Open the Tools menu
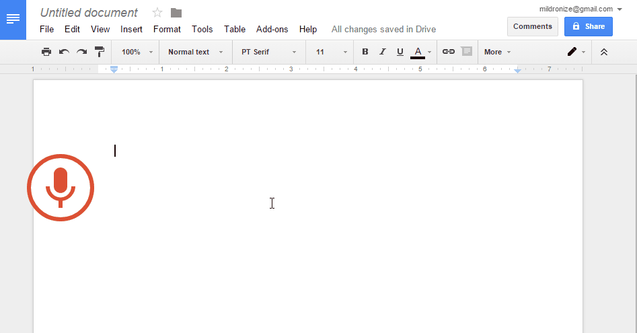This screenshot has width=637, height=333. click(x=202, y=29)
